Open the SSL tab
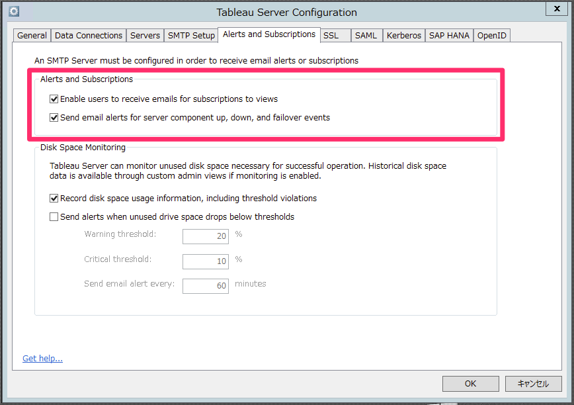Image resolution: width=574 pixels, height=405 pixels. [x=335, y=34]
